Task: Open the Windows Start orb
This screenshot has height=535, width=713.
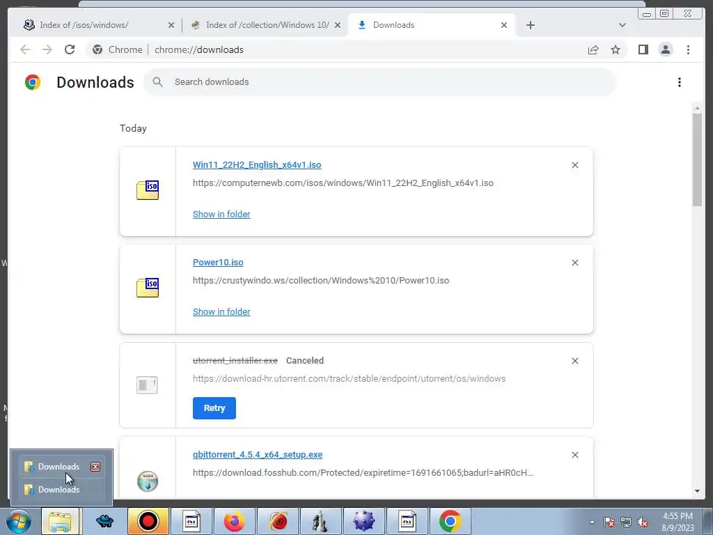Action: [19, 521]
